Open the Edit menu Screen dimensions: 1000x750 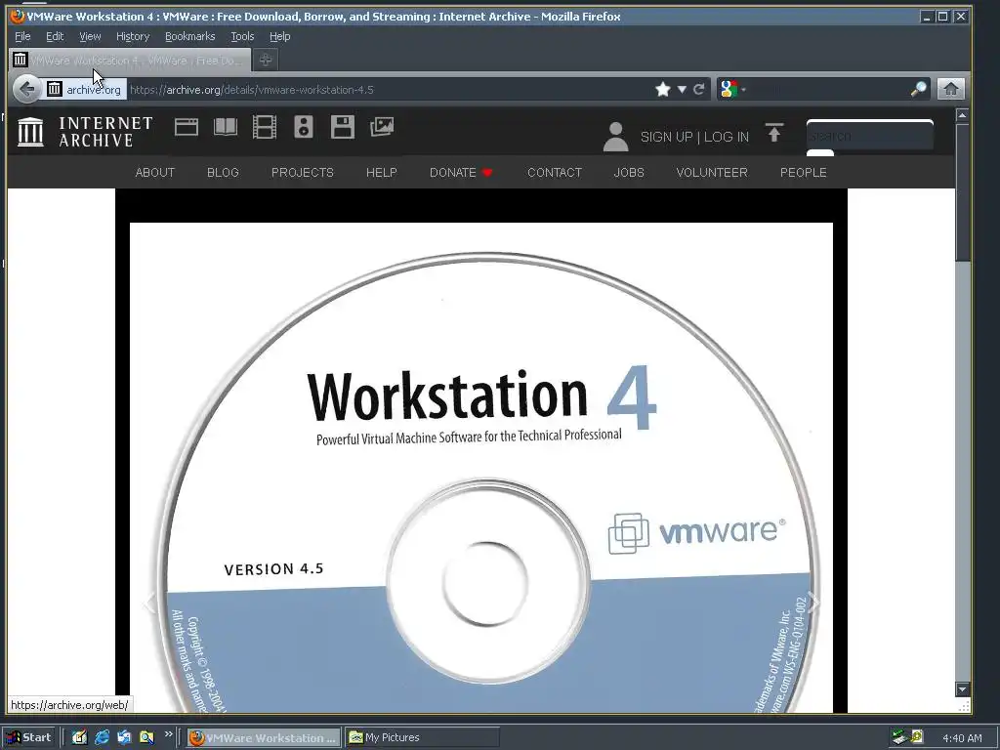click(55, 36)
